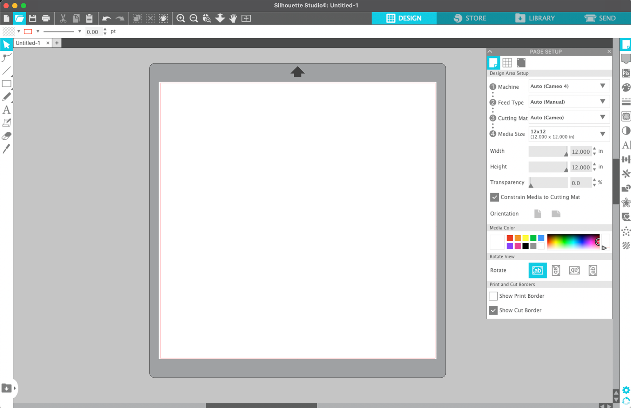
Task: Select the Knife tool
Action: tap(6, 149)
